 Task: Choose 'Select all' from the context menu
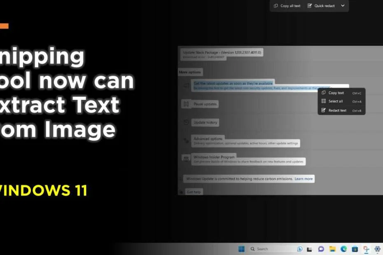(x=337, y=101)
